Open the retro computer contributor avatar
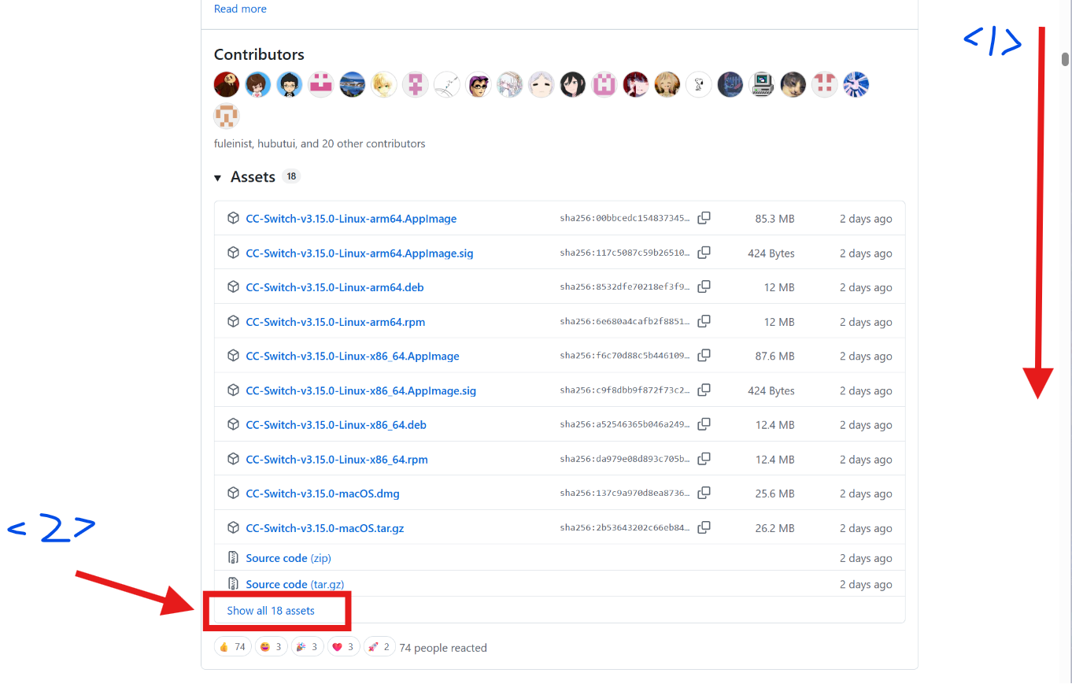Screen dimensions: 1072x684 (x=762, y=84)
